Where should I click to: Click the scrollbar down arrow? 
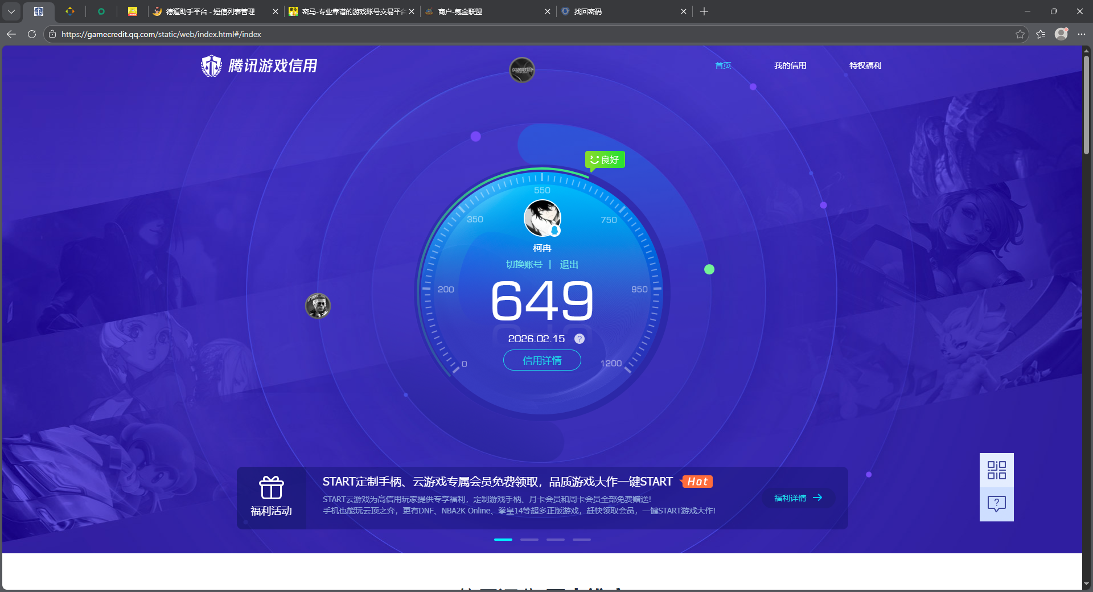[1086, 584]
